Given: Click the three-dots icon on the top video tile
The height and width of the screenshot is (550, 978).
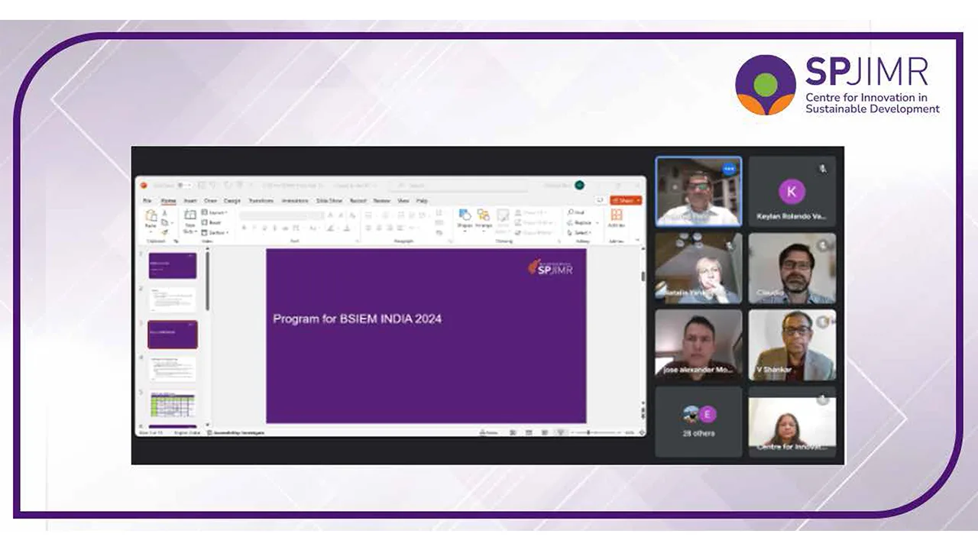Looking at the screenshot, I should pos(728,169).
